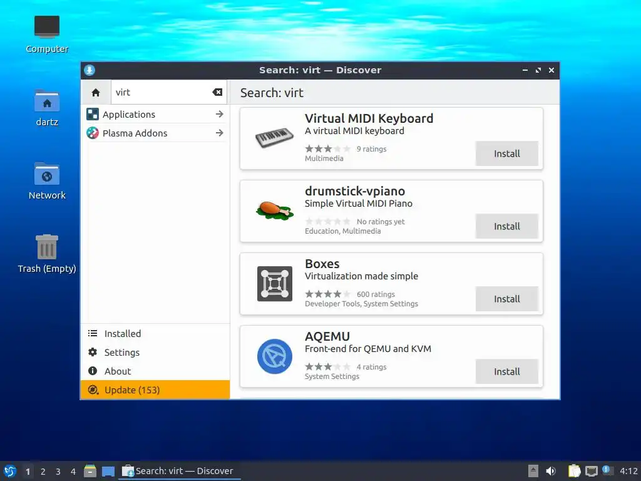Expand Applications using its arrow
The height and width of the screenshot is (481, 641).
(220, 114)
